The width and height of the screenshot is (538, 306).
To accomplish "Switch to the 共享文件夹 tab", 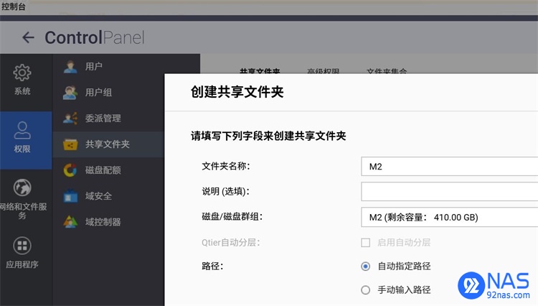I will [x=260, y=70].
